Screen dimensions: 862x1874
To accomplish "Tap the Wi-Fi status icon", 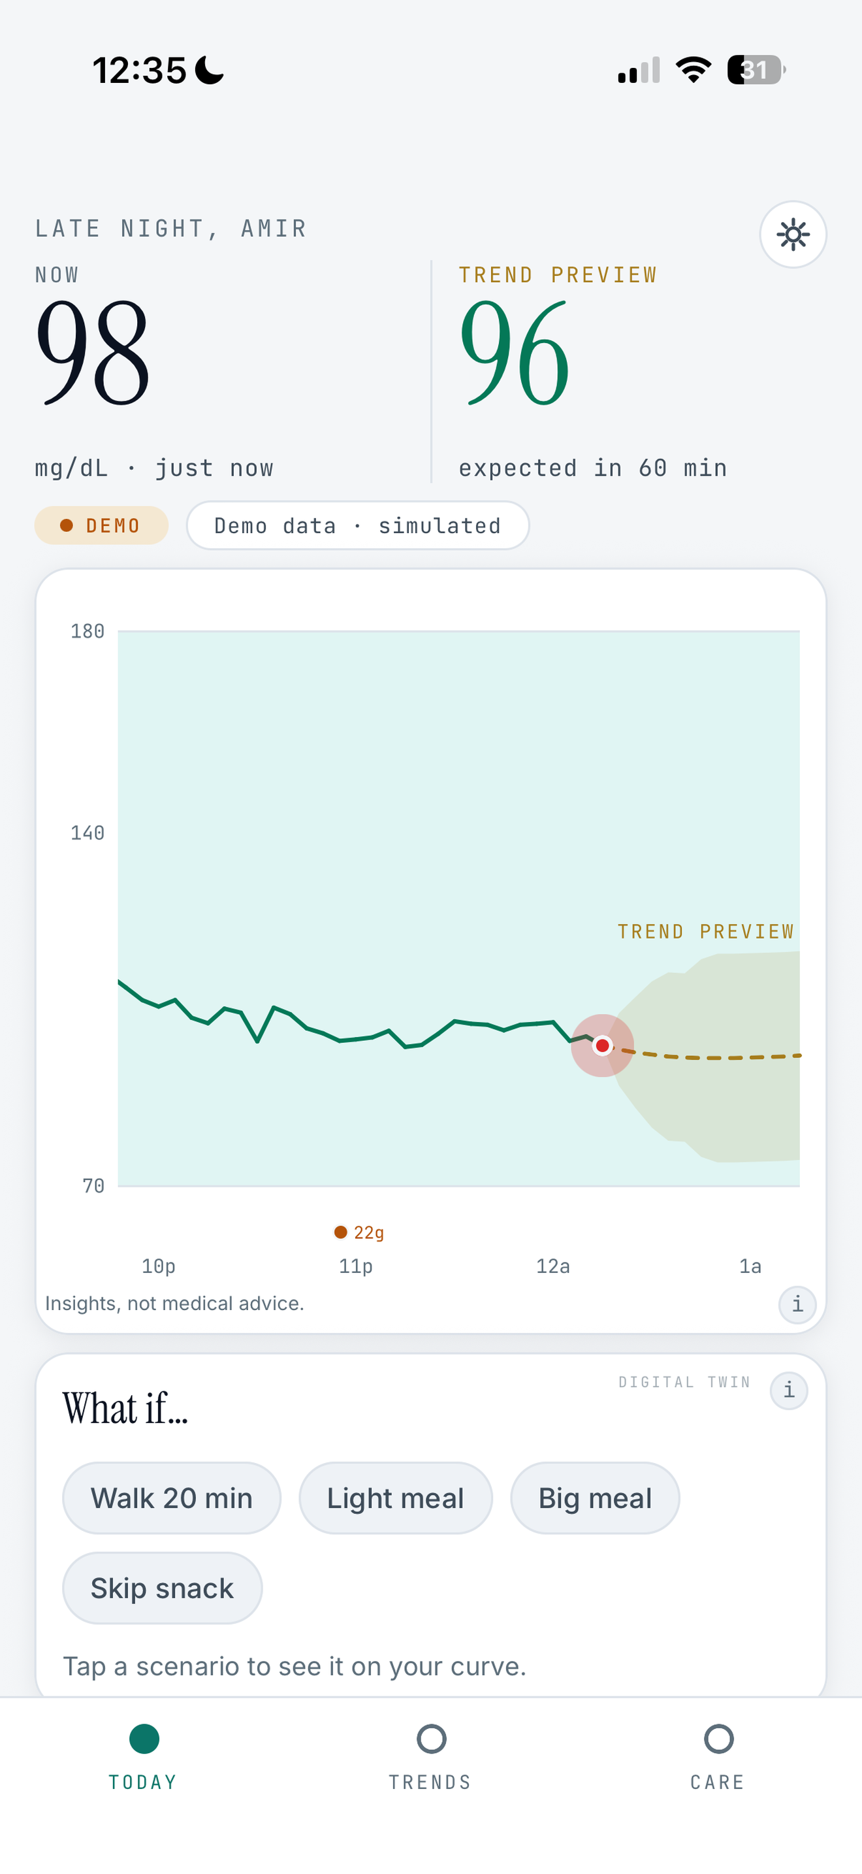I will [694, 70].
